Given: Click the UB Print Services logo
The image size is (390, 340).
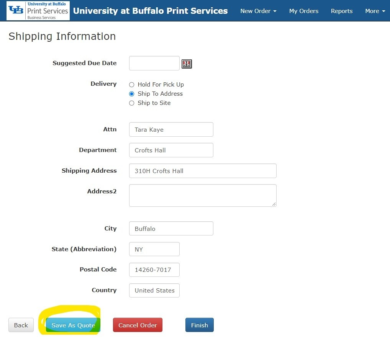Looking at the screenshot, I should pyautogui.click(x=38, y=11).
